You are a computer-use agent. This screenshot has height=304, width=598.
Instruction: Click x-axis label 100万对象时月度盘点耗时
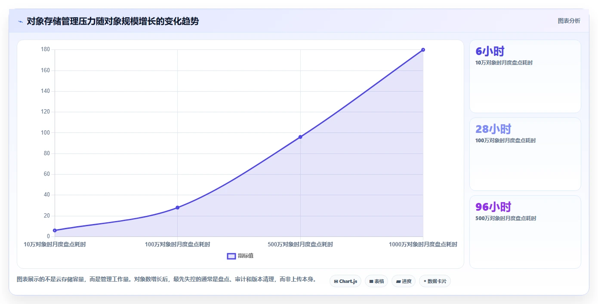tap(177, 244)
